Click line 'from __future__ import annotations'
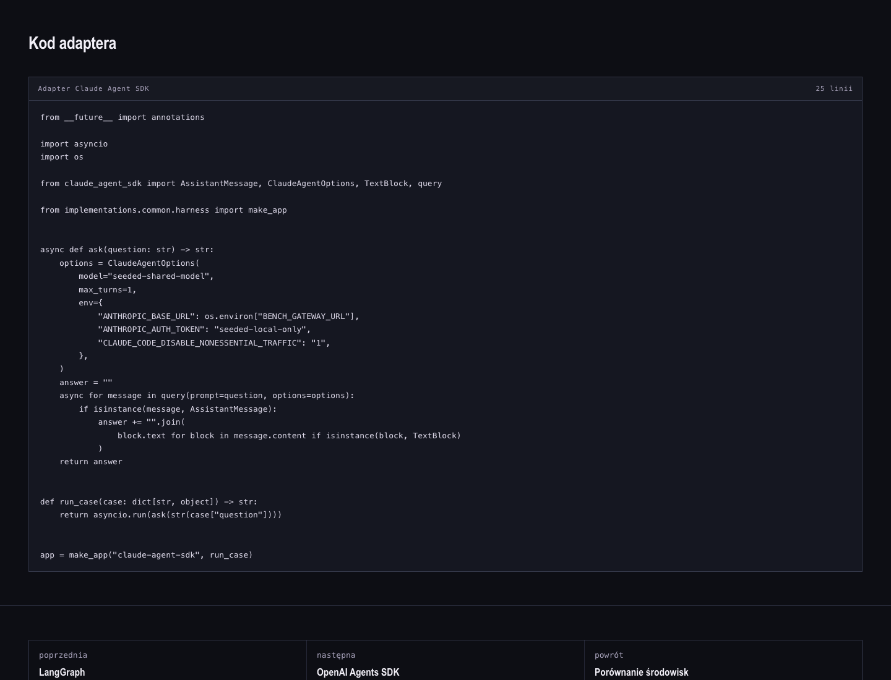 point(123,117)
